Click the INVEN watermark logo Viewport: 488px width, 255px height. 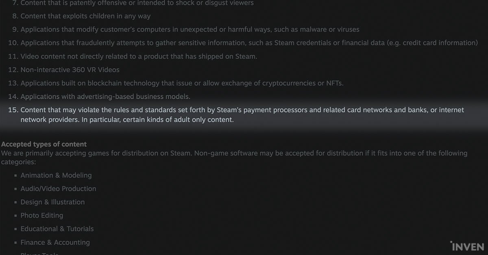pyautogui.click(x=467, y=246)
